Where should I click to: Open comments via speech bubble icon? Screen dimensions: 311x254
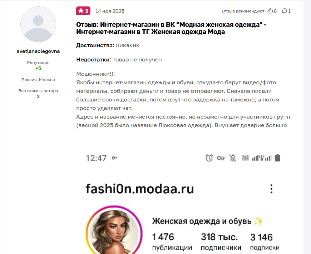[285, 11]
